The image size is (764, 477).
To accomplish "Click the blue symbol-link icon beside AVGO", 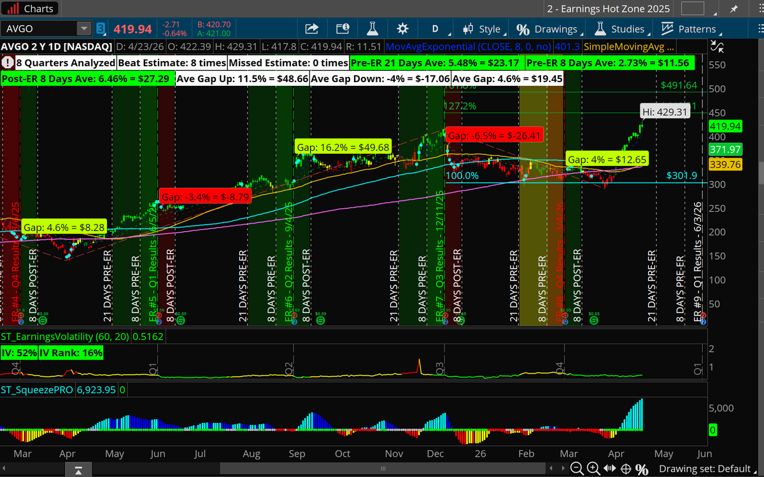I will pyautogui.click(x=101, y=29).
